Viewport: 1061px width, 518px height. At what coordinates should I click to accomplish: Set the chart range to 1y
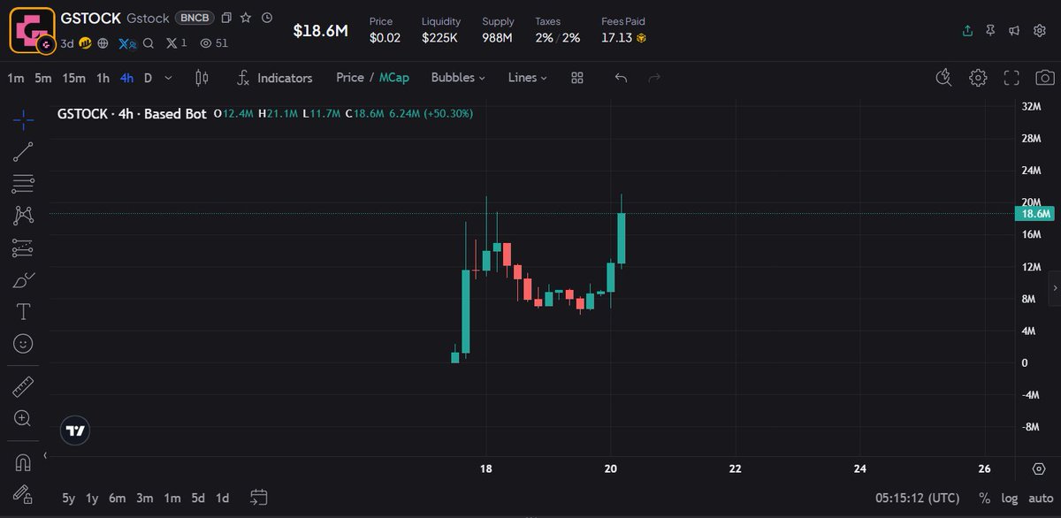click(x=92, y=498)
